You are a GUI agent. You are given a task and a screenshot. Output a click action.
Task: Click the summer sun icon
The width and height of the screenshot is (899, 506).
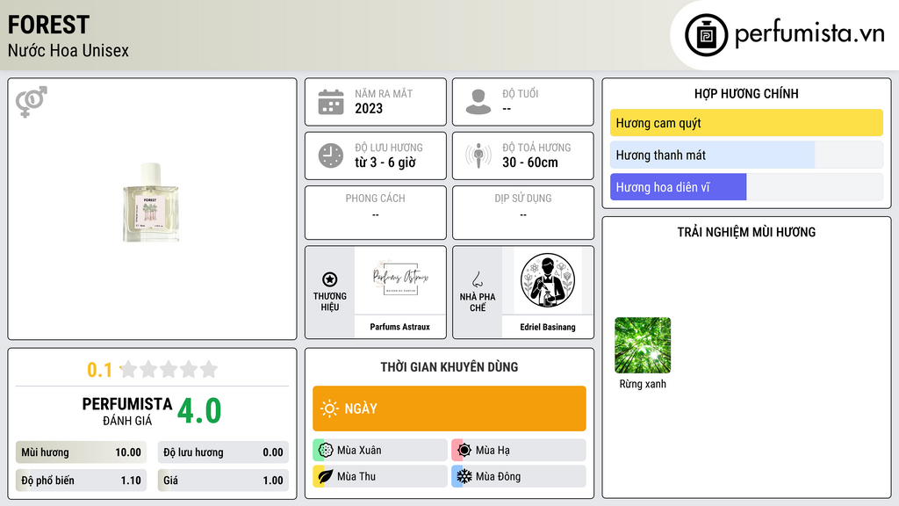pyautogui.click(x=464, y=451)
